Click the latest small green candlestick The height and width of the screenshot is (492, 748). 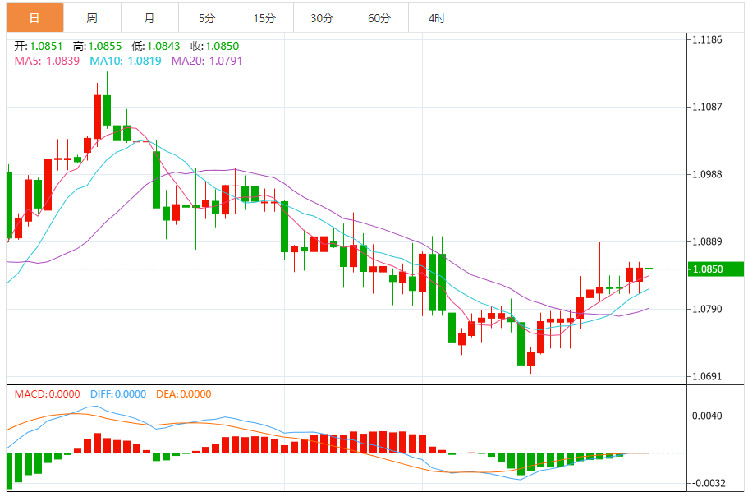(649, 269)
